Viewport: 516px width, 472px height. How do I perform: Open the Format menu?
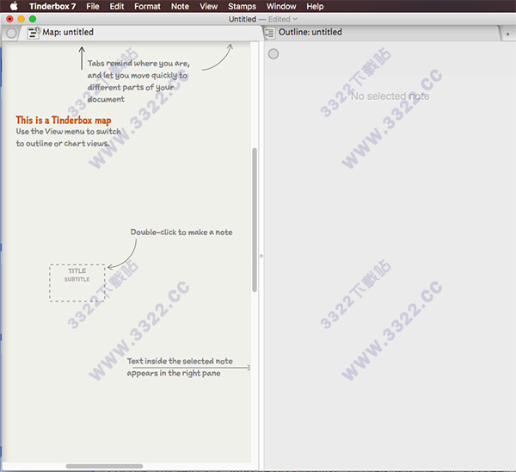point(147,6)
